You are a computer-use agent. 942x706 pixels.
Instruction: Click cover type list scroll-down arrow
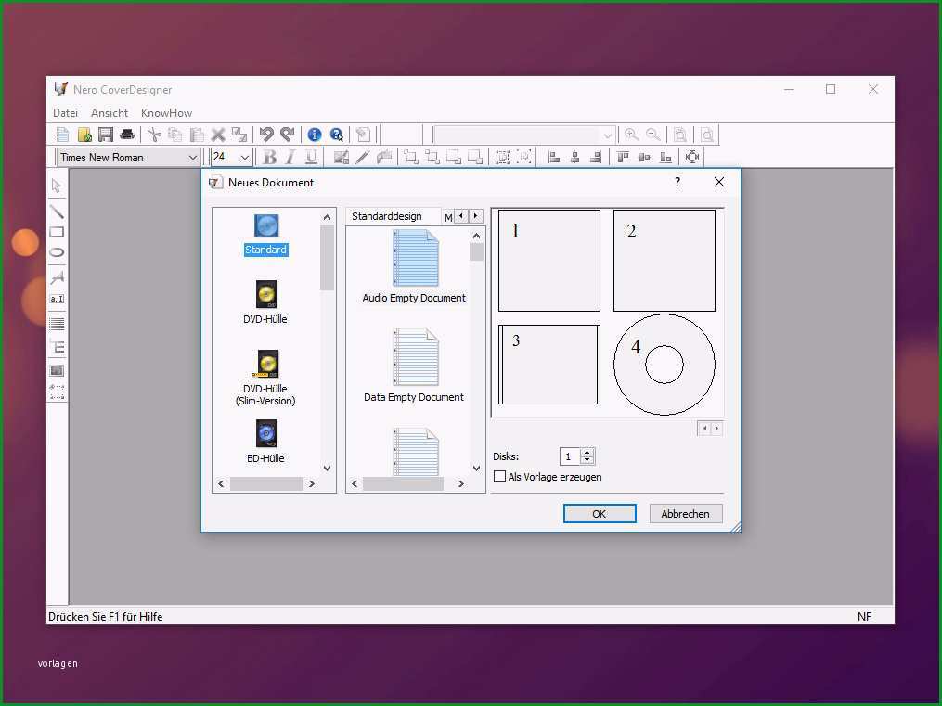pos(328,469)
